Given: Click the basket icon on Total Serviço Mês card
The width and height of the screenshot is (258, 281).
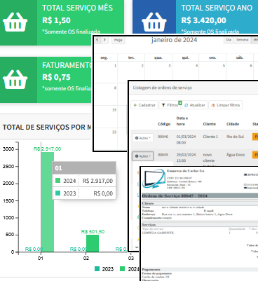Looking at the screenshot, I should tap(15, 22).
